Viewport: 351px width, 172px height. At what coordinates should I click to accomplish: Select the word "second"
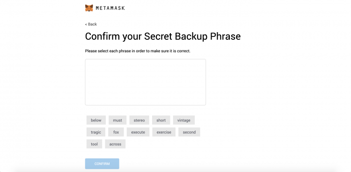coord(189,132)
